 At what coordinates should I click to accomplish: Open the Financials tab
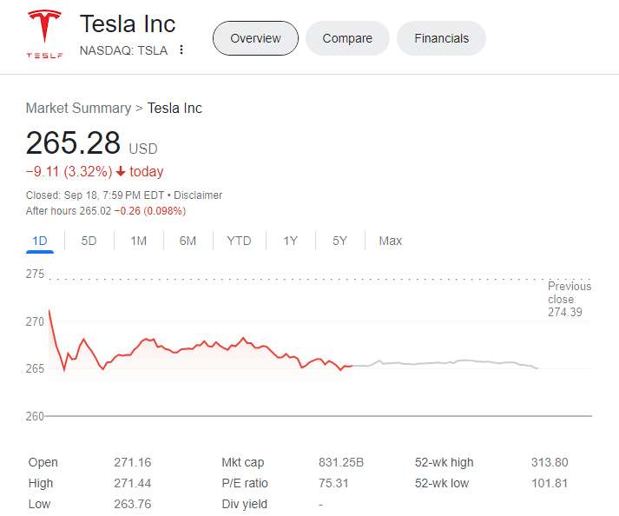click(441, 38)
